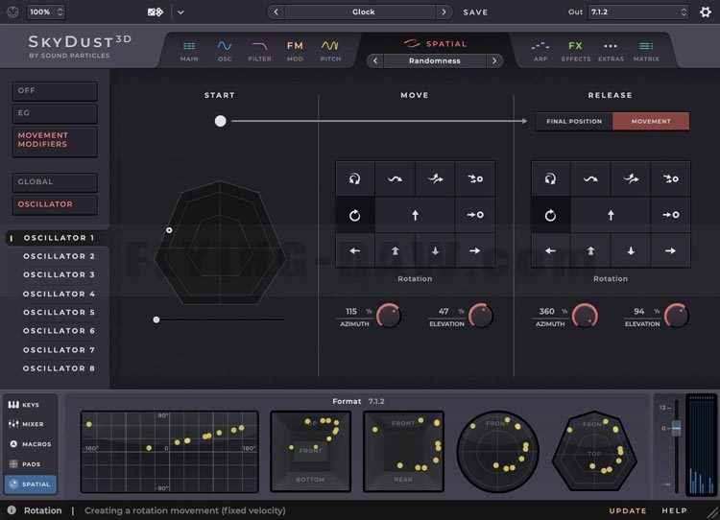This screenshot has height=520, width=720.
Task: Open the settings gear icon
Action: pos(706,12)
